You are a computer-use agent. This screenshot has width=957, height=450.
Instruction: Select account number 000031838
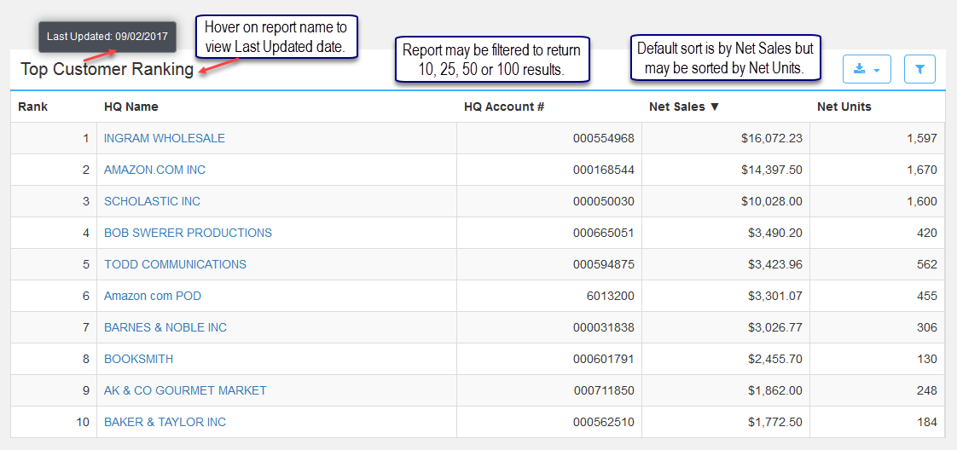tap(604, 328)
